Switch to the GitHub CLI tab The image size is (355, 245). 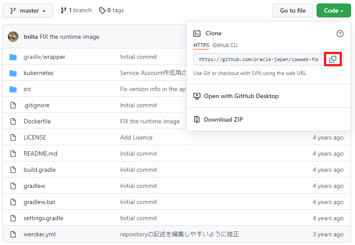225,45
